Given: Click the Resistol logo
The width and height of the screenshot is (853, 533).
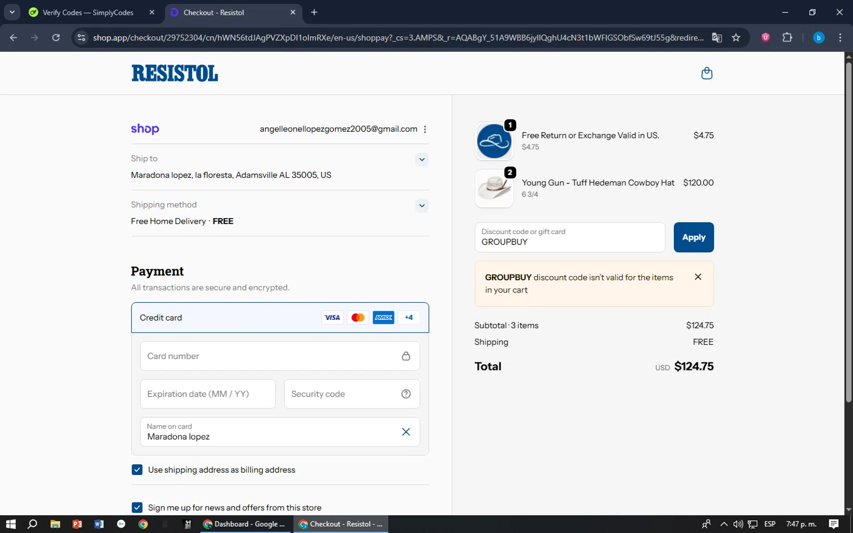Looking at the screenshot, I should pyautogui.click(x=175, y=73).
